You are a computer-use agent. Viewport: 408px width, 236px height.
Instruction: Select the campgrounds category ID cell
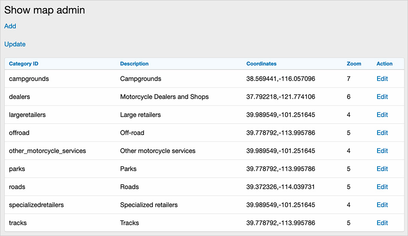tap(29, 79)
